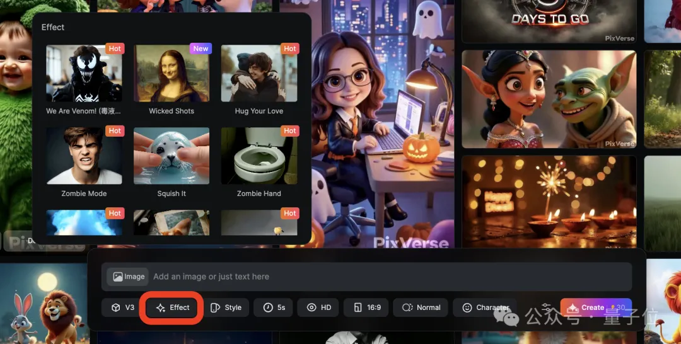Click the 'Zombie Mode' effect label
Viewport: 681px width, 344px height.
(x=84, y=193)
